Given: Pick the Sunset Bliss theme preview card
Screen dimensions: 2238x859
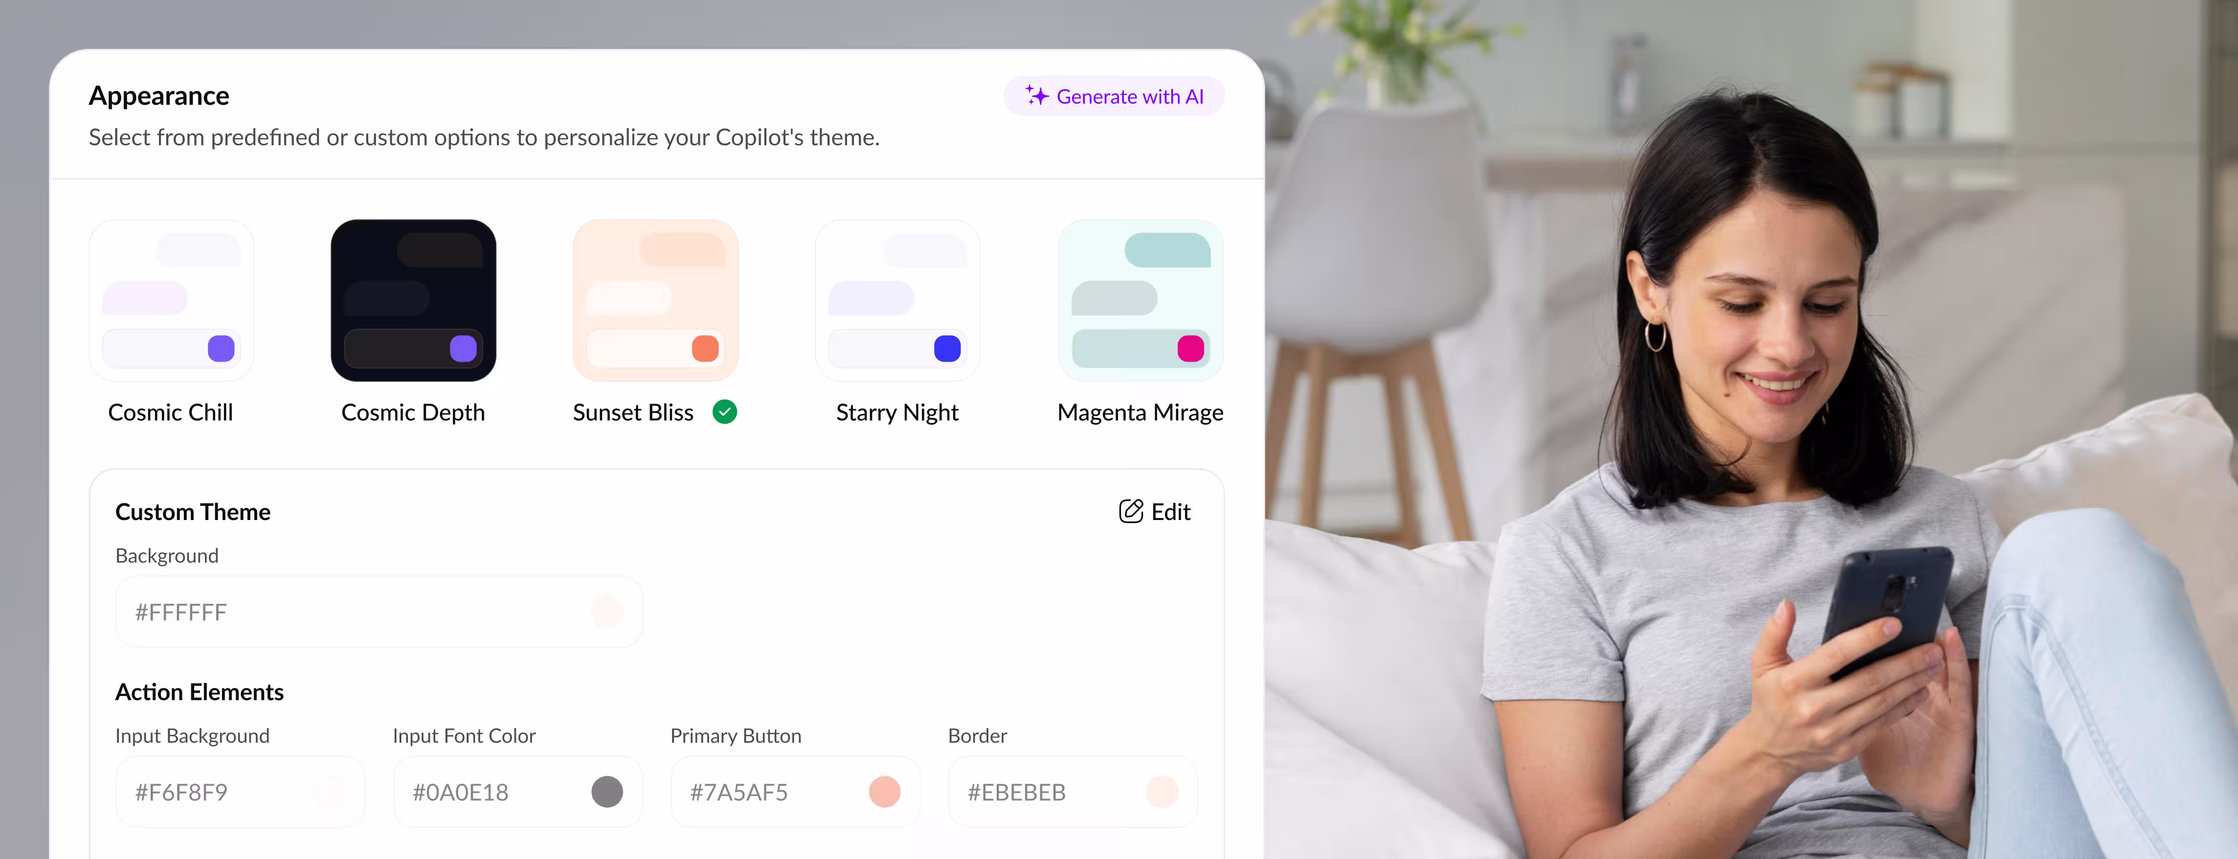Looking at the screenshot, I should point(656,300).
